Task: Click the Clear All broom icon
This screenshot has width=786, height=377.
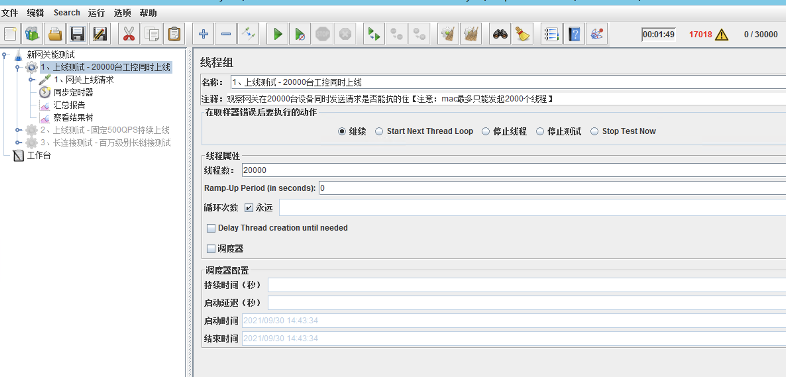Action: click(471, 34)
